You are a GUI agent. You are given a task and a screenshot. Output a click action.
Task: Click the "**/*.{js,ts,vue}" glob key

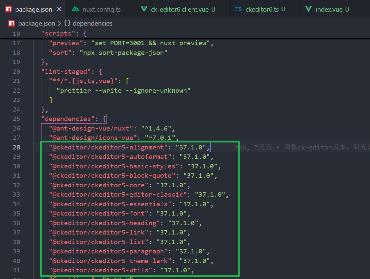click(83, 81)
